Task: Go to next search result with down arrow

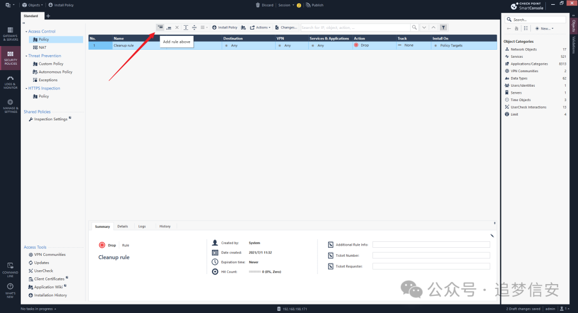Action: pyautogui.click(x=424, y=28)
